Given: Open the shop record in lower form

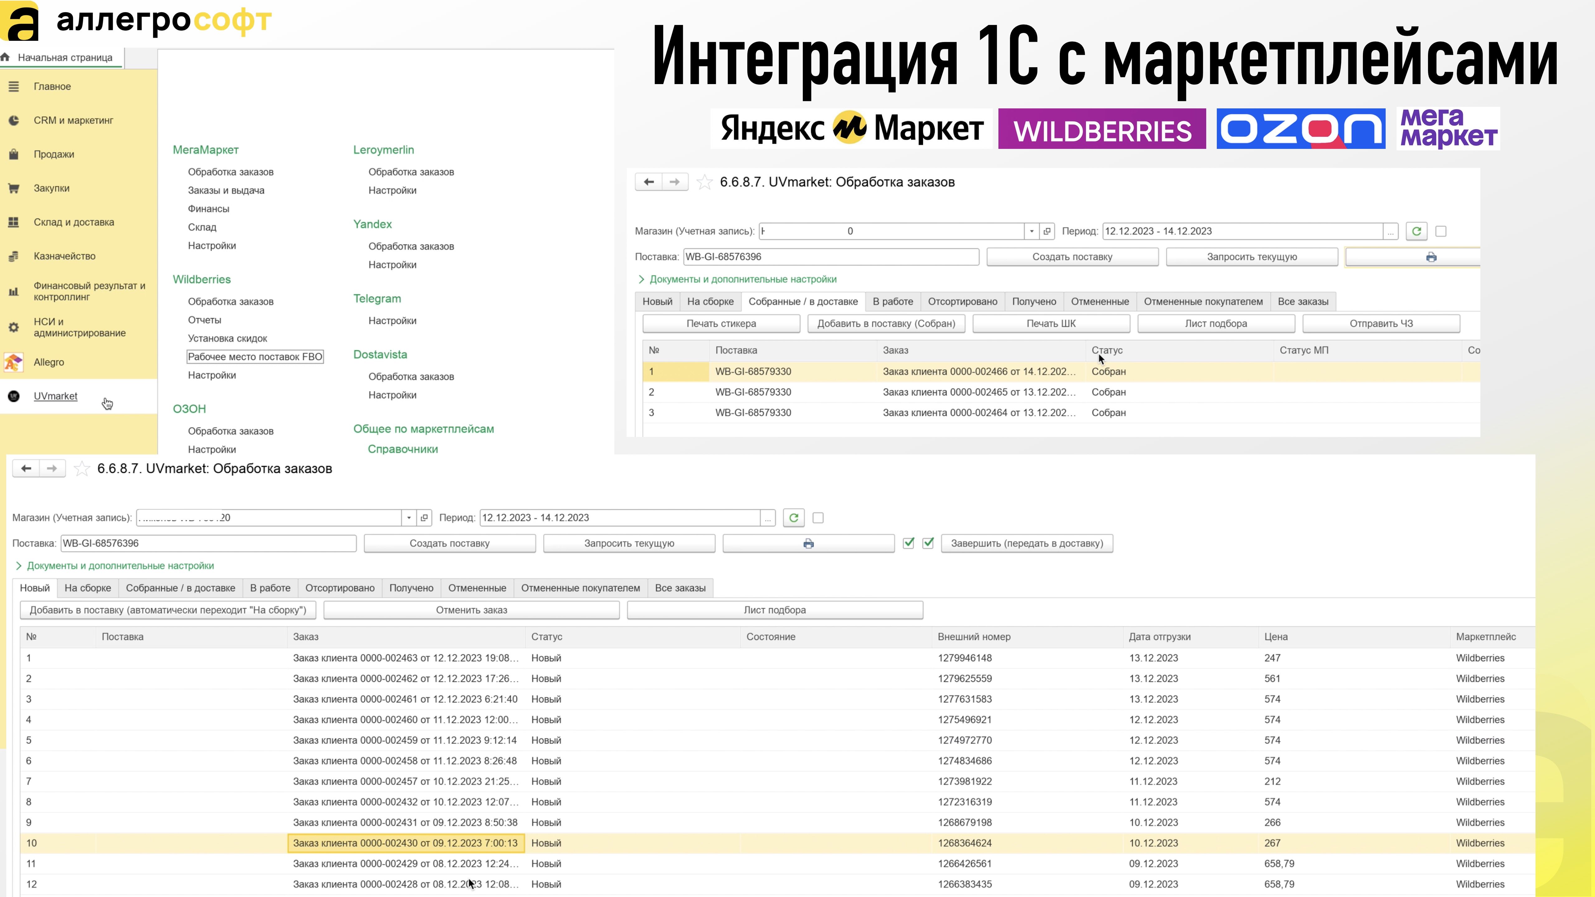Looking at the screenshot, I should click(424, 518).
